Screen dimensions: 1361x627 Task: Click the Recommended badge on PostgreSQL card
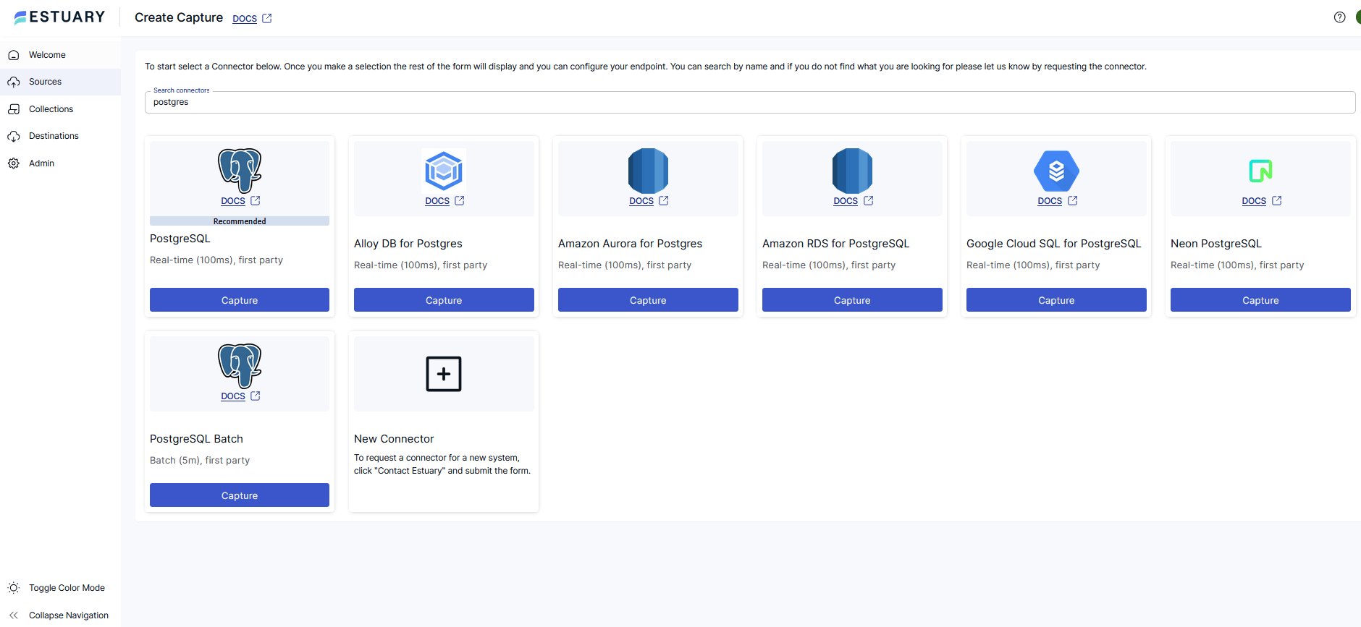[x=240, y=221]
